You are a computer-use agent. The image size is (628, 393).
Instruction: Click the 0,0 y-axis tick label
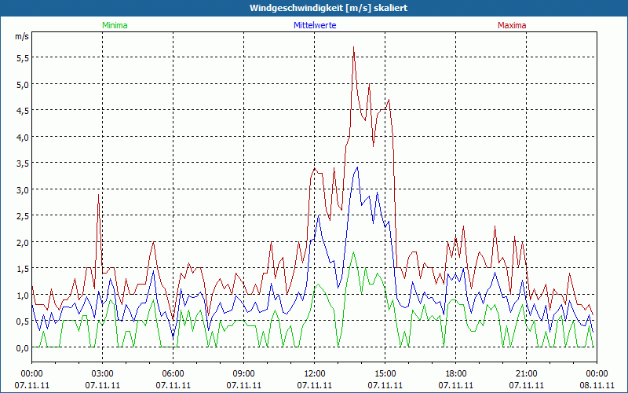click(x=22, y=347)
